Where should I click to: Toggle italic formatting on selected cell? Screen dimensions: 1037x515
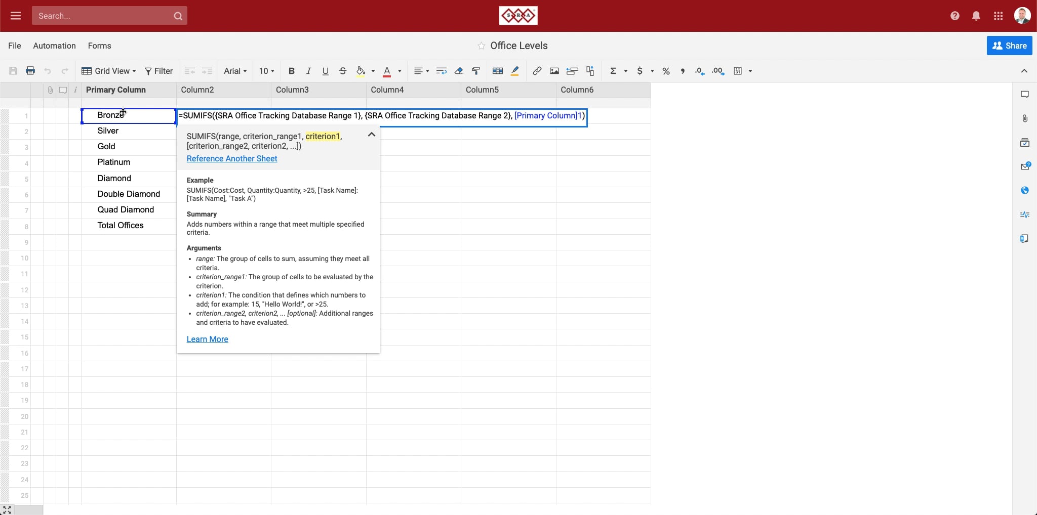[x=308, y=71]
